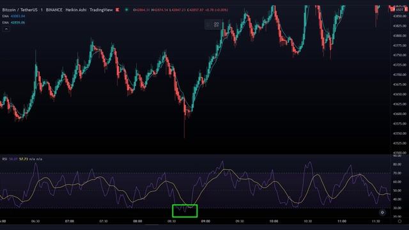The height and width of the screenshot is (230, 409).
Task: Click the BINANCE exchange name in the title
Action: [x=54, y=10]
